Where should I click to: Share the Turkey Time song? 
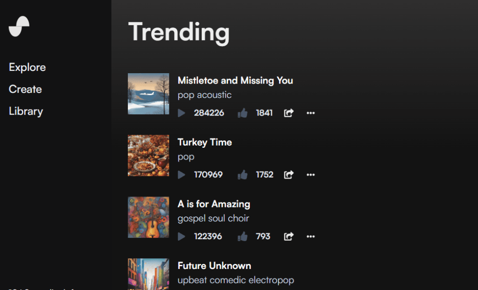tap(288, 174)
